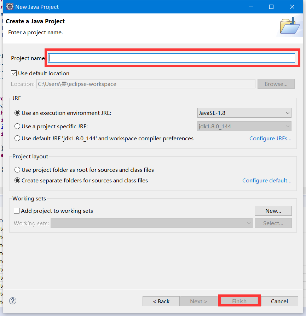Click the Finish button
The height and width of the screenshot is (316, 306).
tap(239, 301)
